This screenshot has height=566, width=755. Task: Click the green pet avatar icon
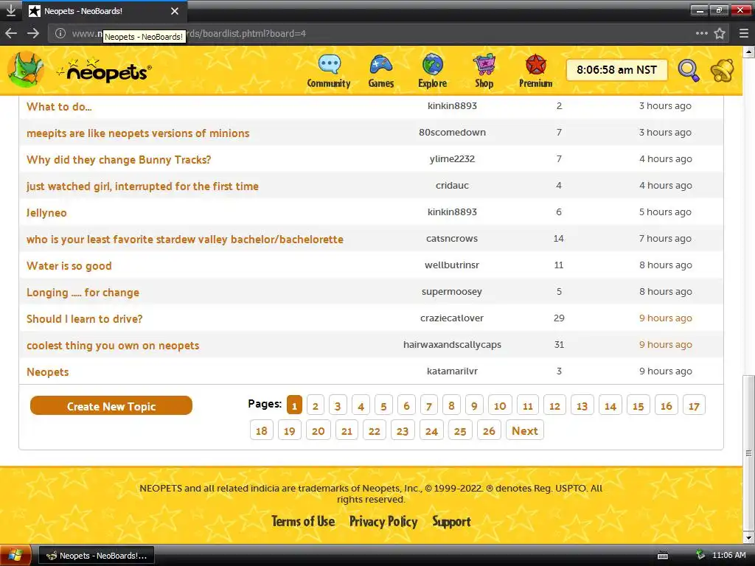[x=26, y=70]
